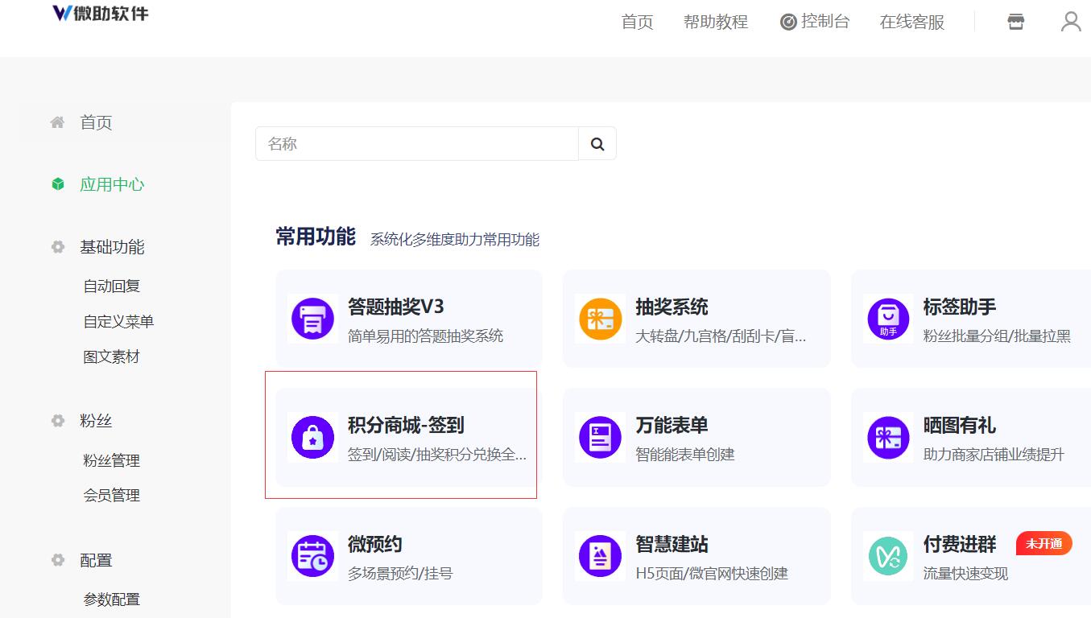
Task: Click the gear icon beside 配置
Action: [x=57, y=560]
